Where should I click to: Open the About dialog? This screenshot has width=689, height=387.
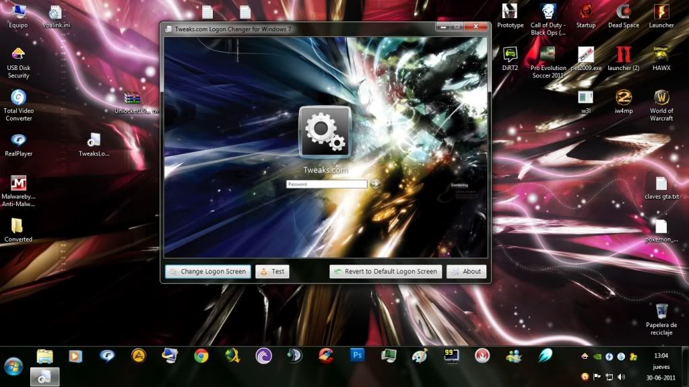[466, 271]
